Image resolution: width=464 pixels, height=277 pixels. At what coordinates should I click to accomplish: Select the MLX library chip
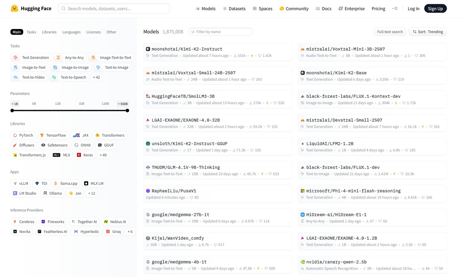click(x=62, y=155)
